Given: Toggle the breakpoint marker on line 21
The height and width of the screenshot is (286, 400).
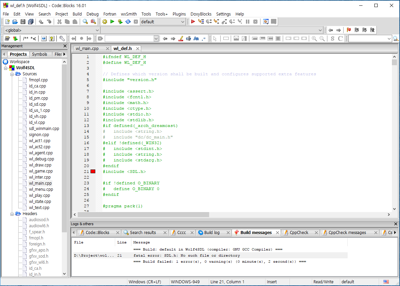Looking at the screenshot, I should (x=93, y=172).
